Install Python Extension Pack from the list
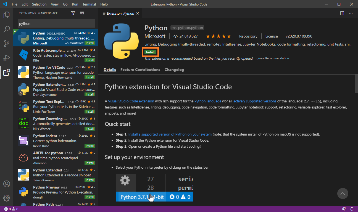This screenshot has height=212, width=358. pyautogui.click(x=90, y=94)
